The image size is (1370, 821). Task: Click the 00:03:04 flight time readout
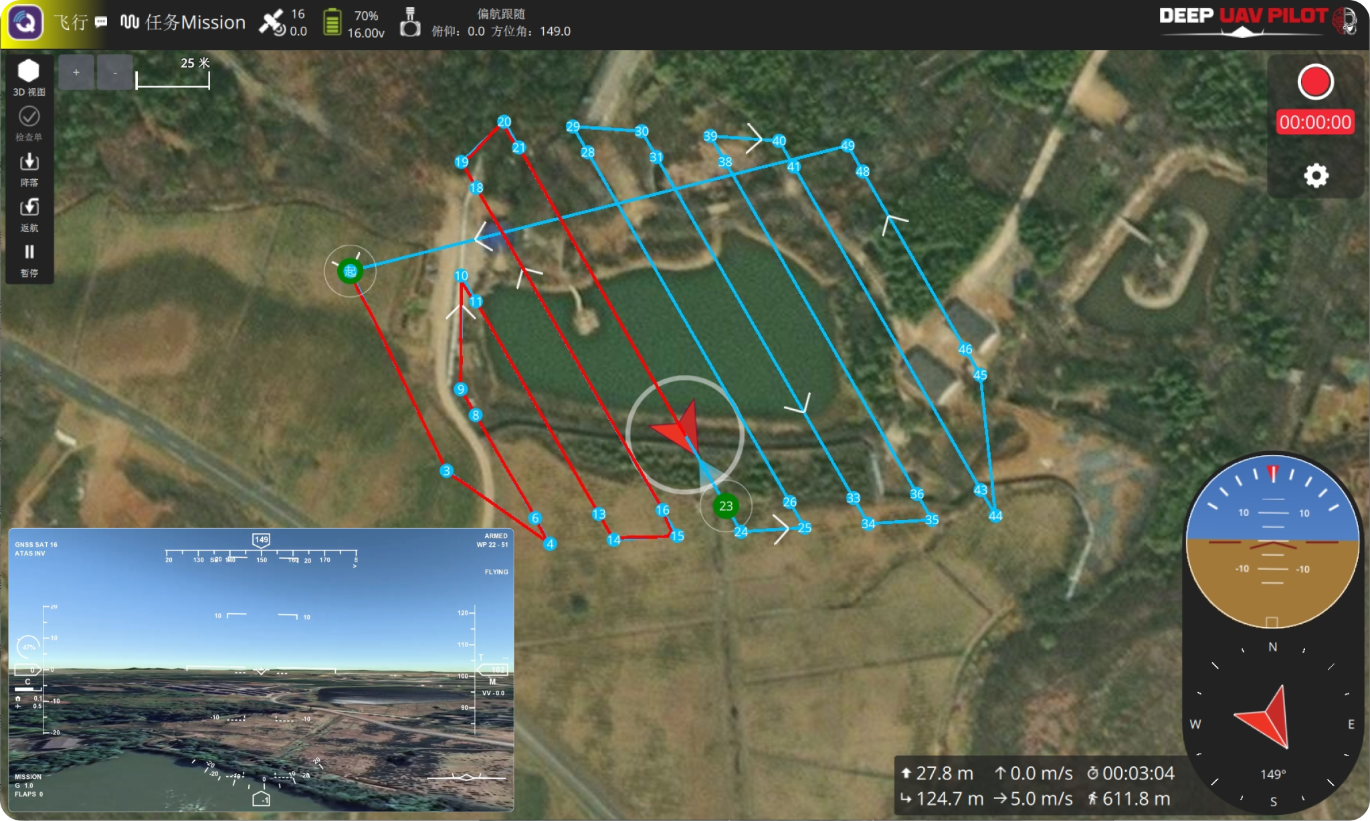pyautogui.click(x=1131, y=773)
